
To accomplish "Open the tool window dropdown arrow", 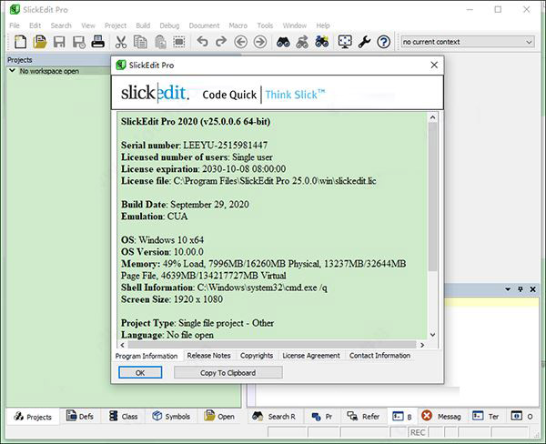I will click(x=508, y=289).
